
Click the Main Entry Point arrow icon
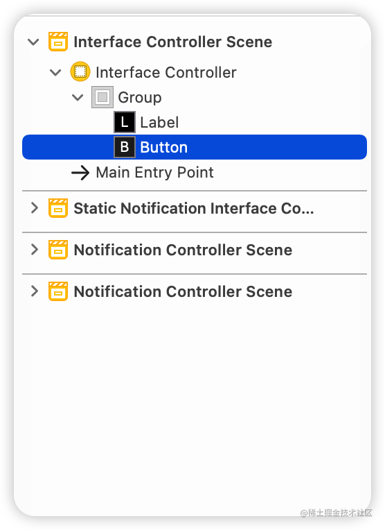click(80, 173)
